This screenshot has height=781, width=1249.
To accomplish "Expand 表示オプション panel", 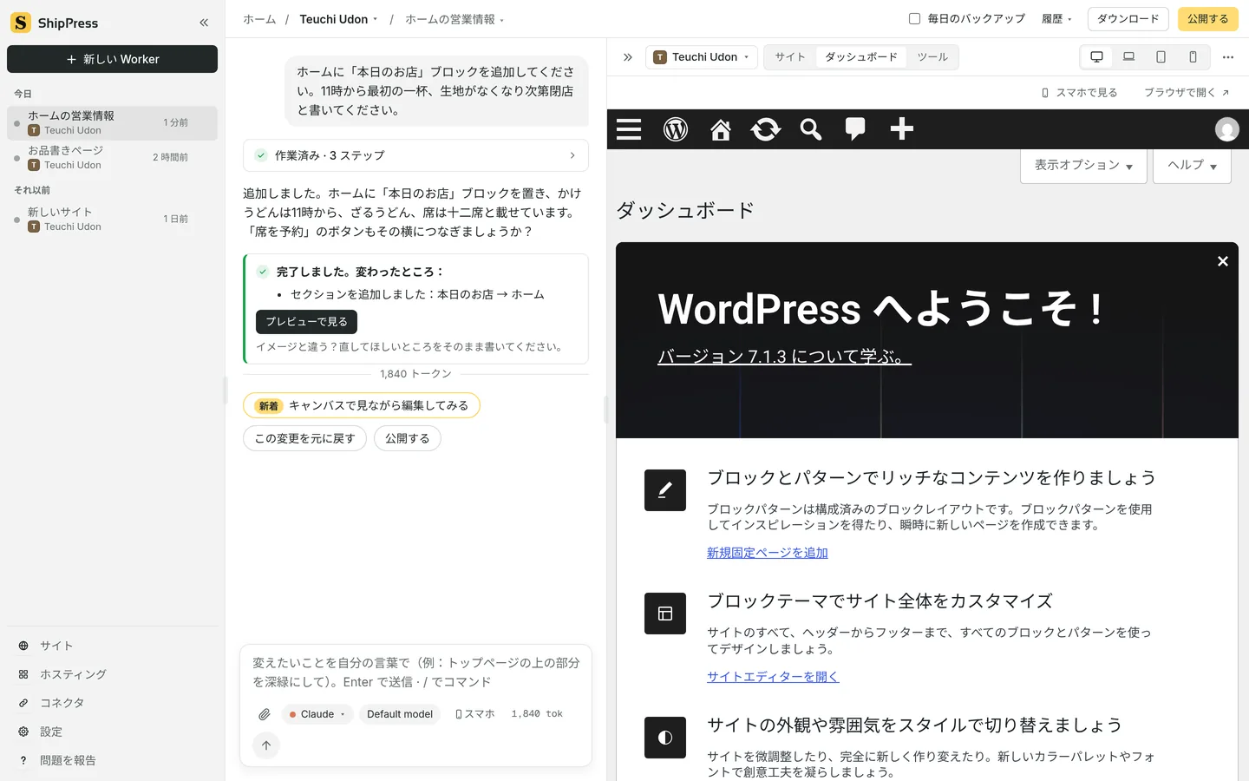I will (x=1083, y=165).
